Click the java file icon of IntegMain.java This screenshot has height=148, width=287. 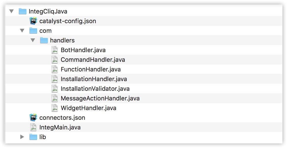pyautogui.click(x=33, y=127)
